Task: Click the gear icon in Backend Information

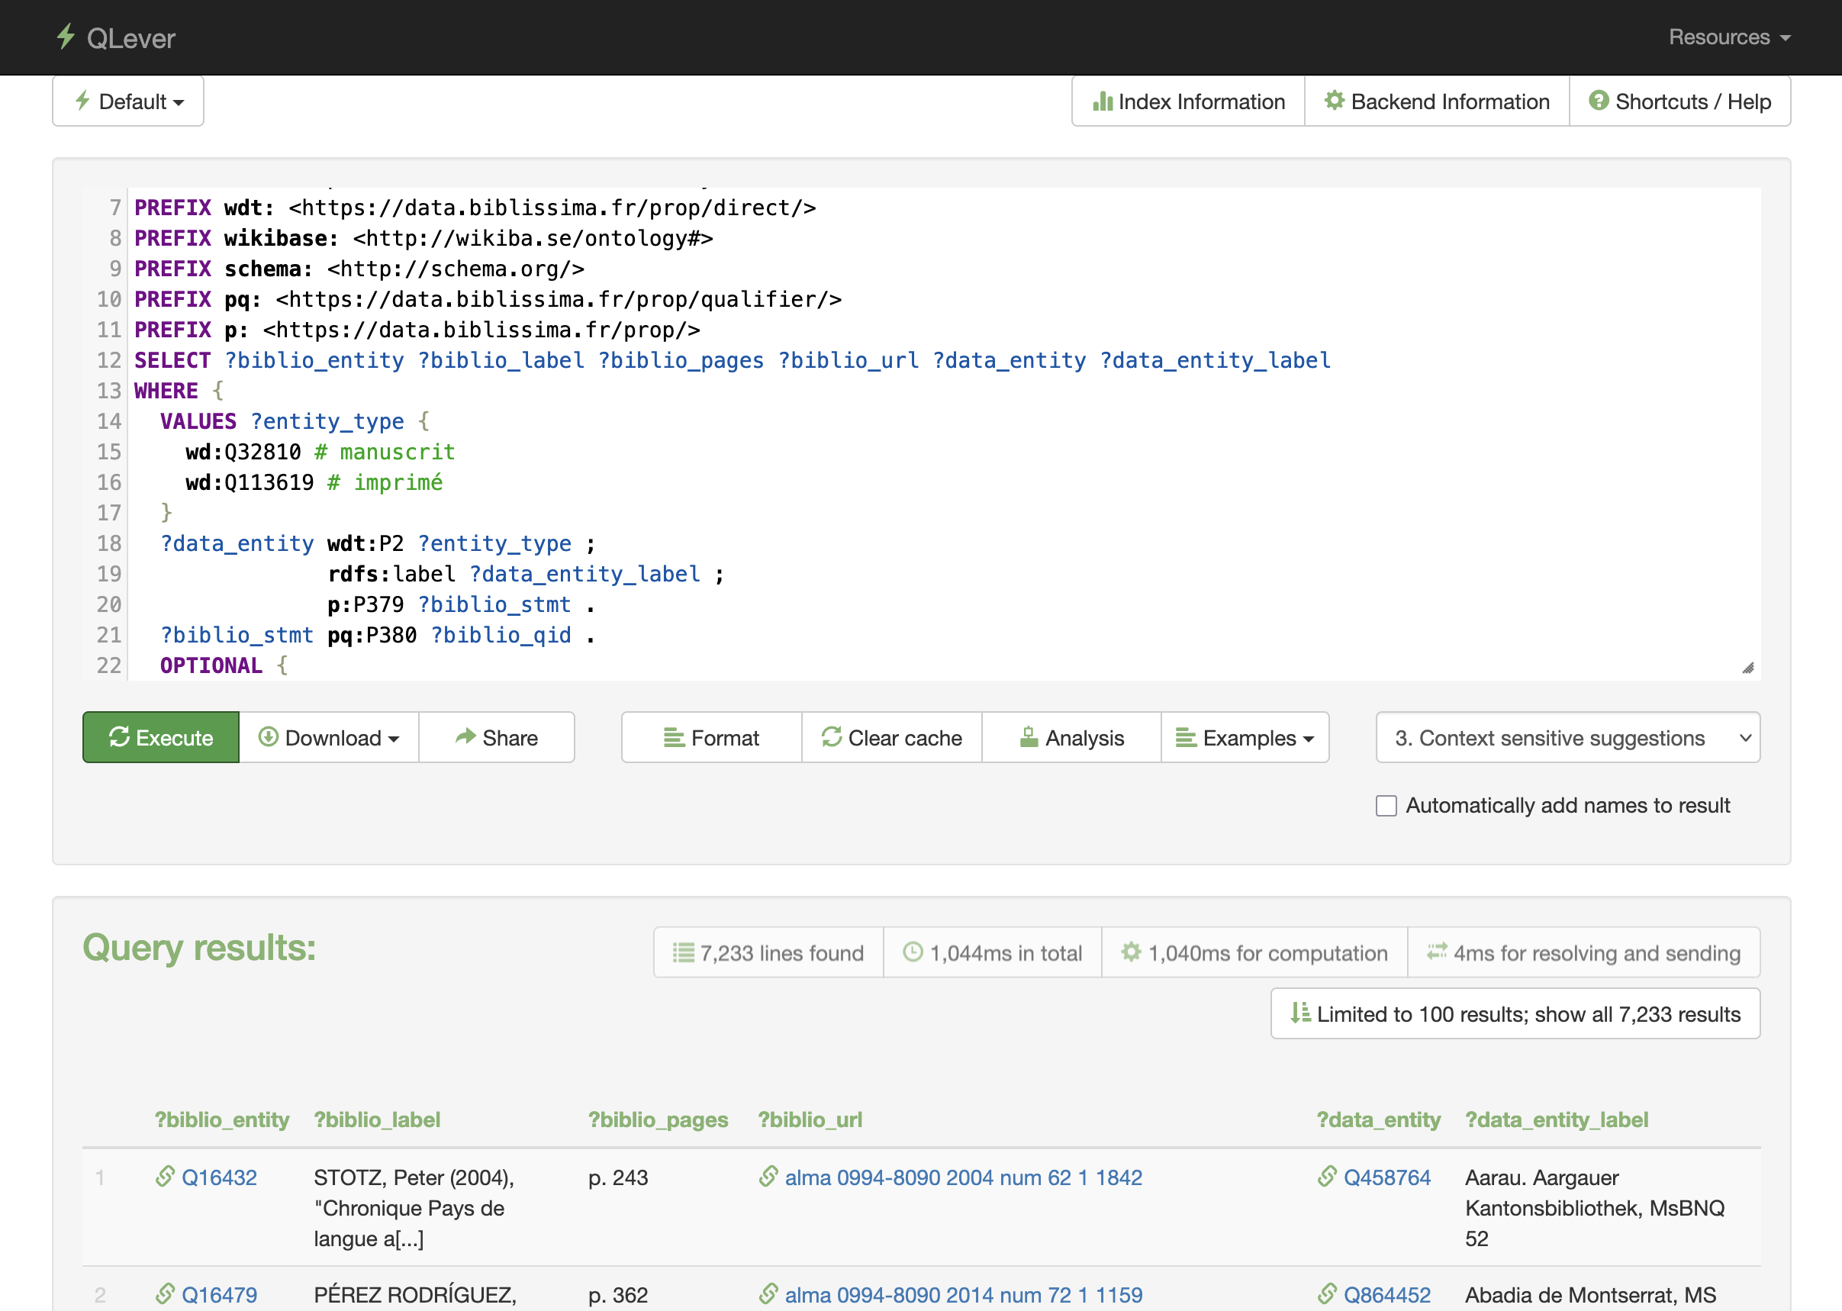Action: coord(1335,100)
